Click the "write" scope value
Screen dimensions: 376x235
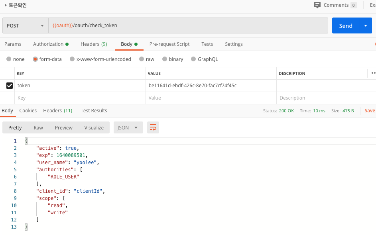(x=57, y=213)
